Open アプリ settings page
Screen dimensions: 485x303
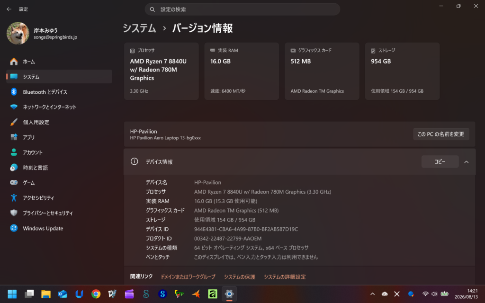point(59,137)
